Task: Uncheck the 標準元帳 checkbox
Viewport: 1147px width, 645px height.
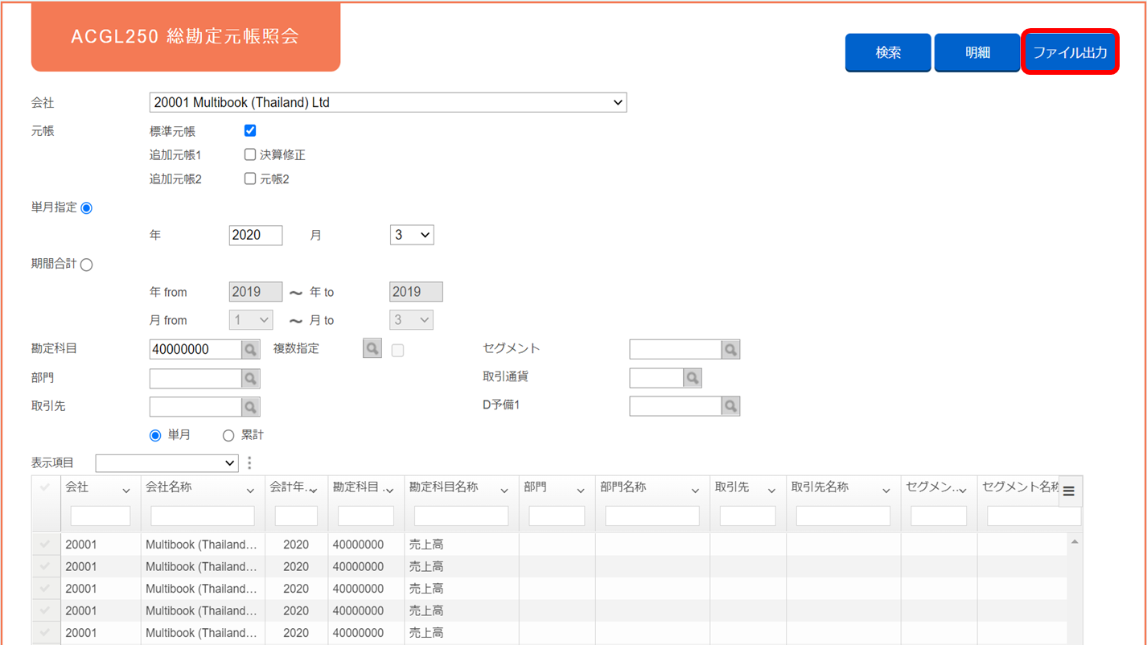Action: point(250,130)
